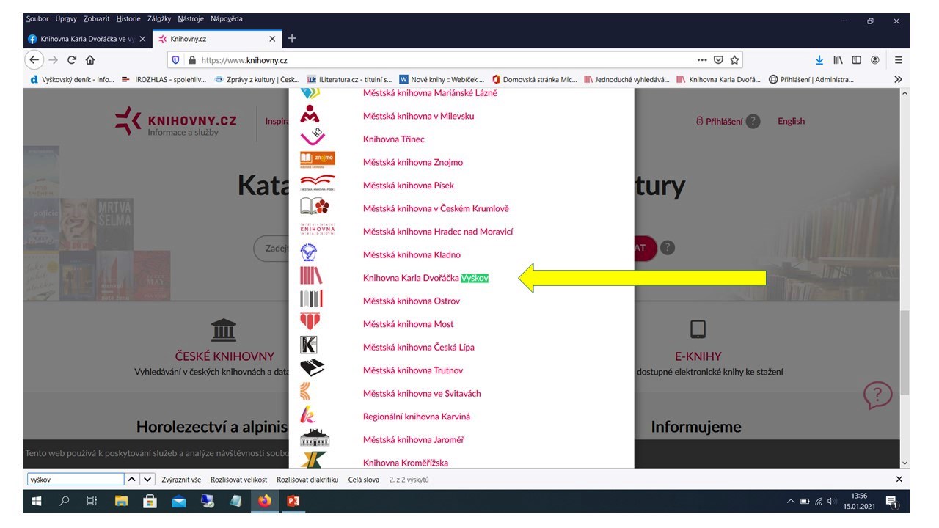Viewport: 939px width, 528px height.
Task: Open the chat help bubble icon
Action: tap(878, 396)
